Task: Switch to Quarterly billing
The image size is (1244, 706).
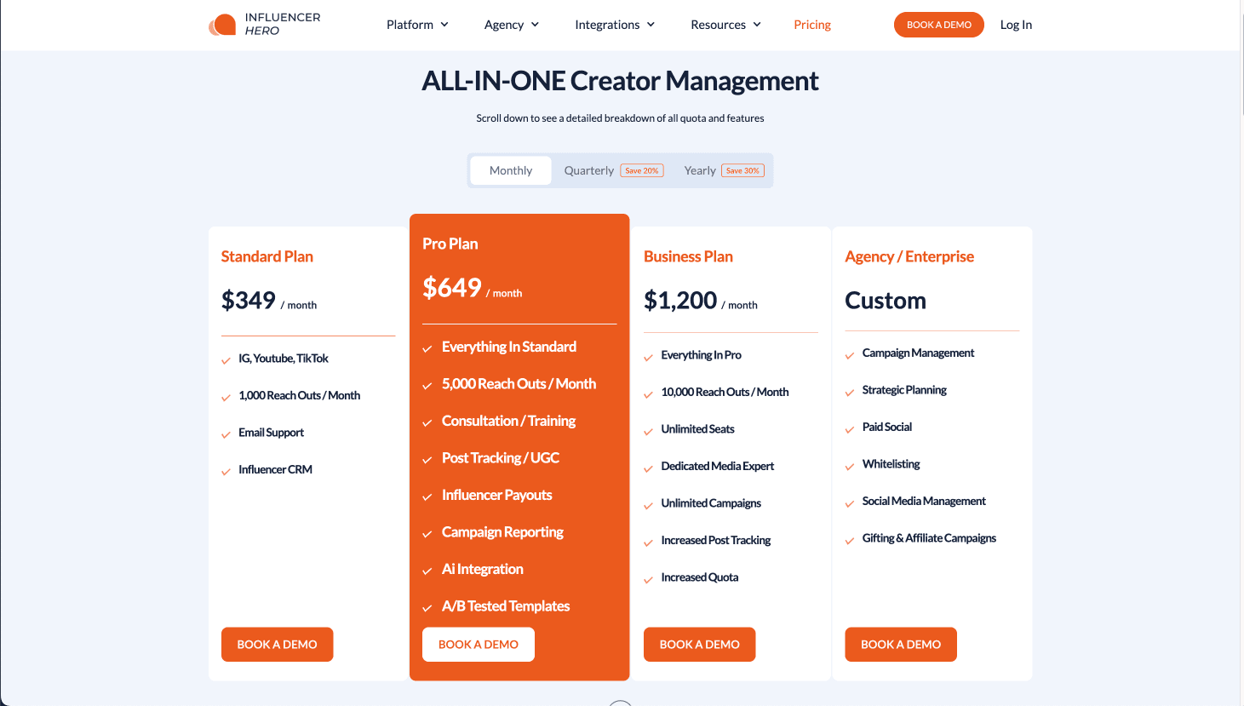Action: click(588, 170)
